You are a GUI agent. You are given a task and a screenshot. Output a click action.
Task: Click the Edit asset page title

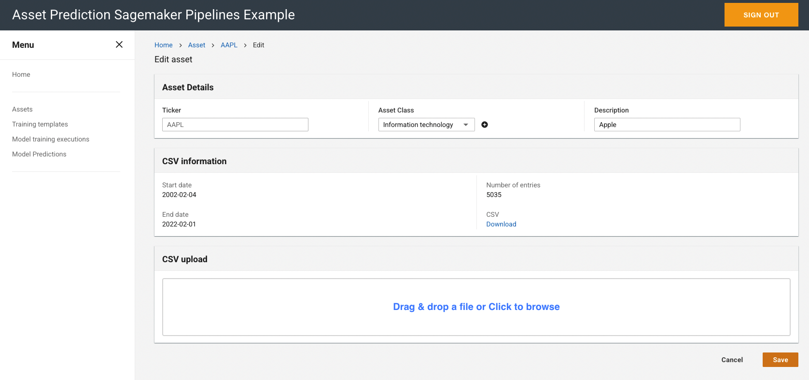(173, 59)
